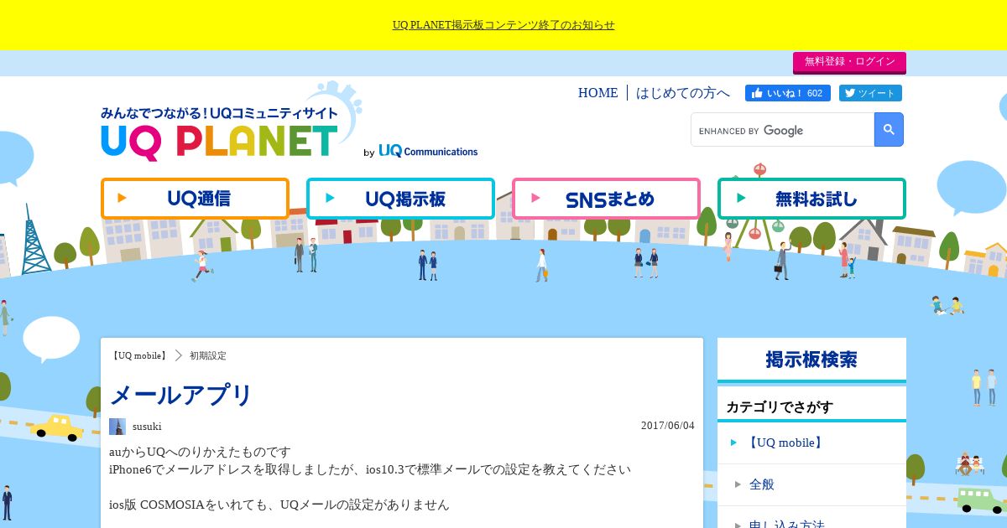
Task: Open the UQ Communications logo link
Action: pyautogui.click(x=428, y=152)
